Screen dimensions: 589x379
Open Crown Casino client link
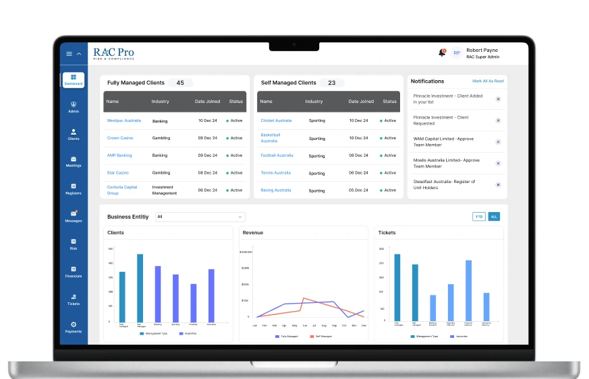(120, 138)
